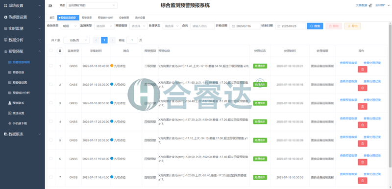Open the 大屏数据 link in header

click(x=361, y=5)
